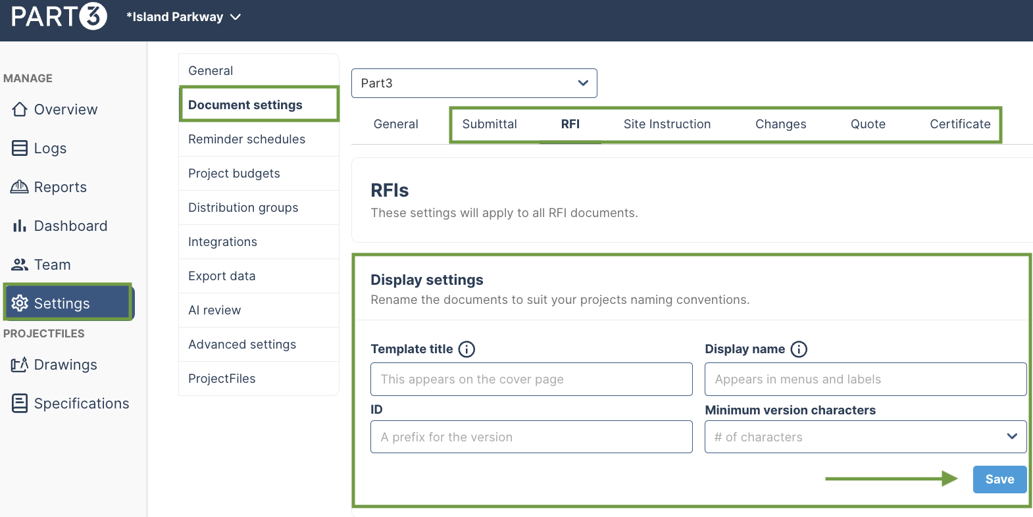This screenshot has height=517, width=1033.
Task: Click the Team people icon
Action: 20,264
